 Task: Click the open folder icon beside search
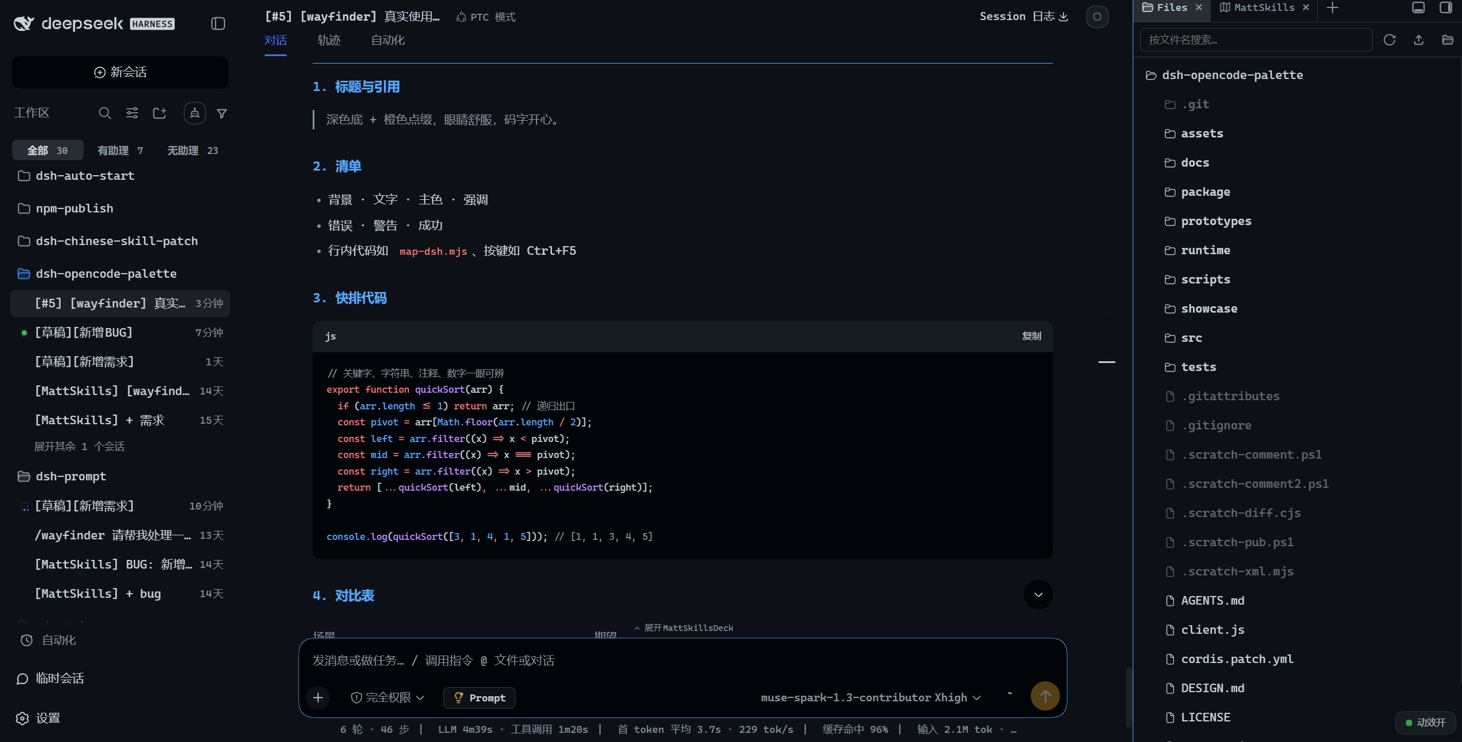[x=1448, y=40]
